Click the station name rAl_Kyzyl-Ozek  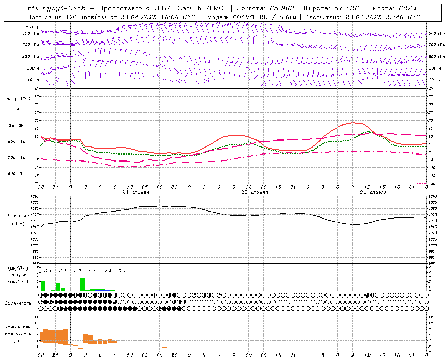point(56,8)
